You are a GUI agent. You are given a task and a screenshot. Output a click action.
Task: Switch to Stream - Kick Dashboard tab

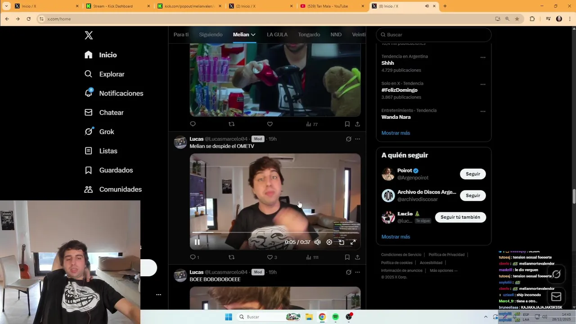117,6
